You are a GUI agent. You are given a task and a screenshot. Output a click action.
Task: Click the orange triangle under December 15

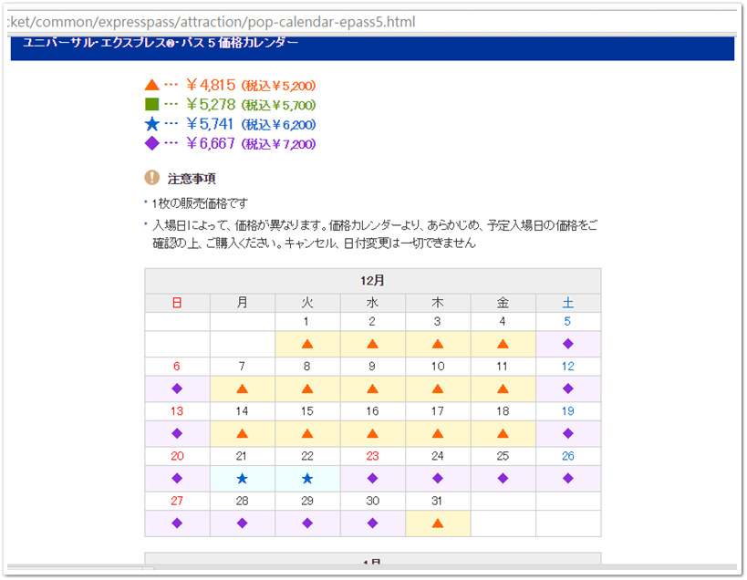(x=307, y=433)
